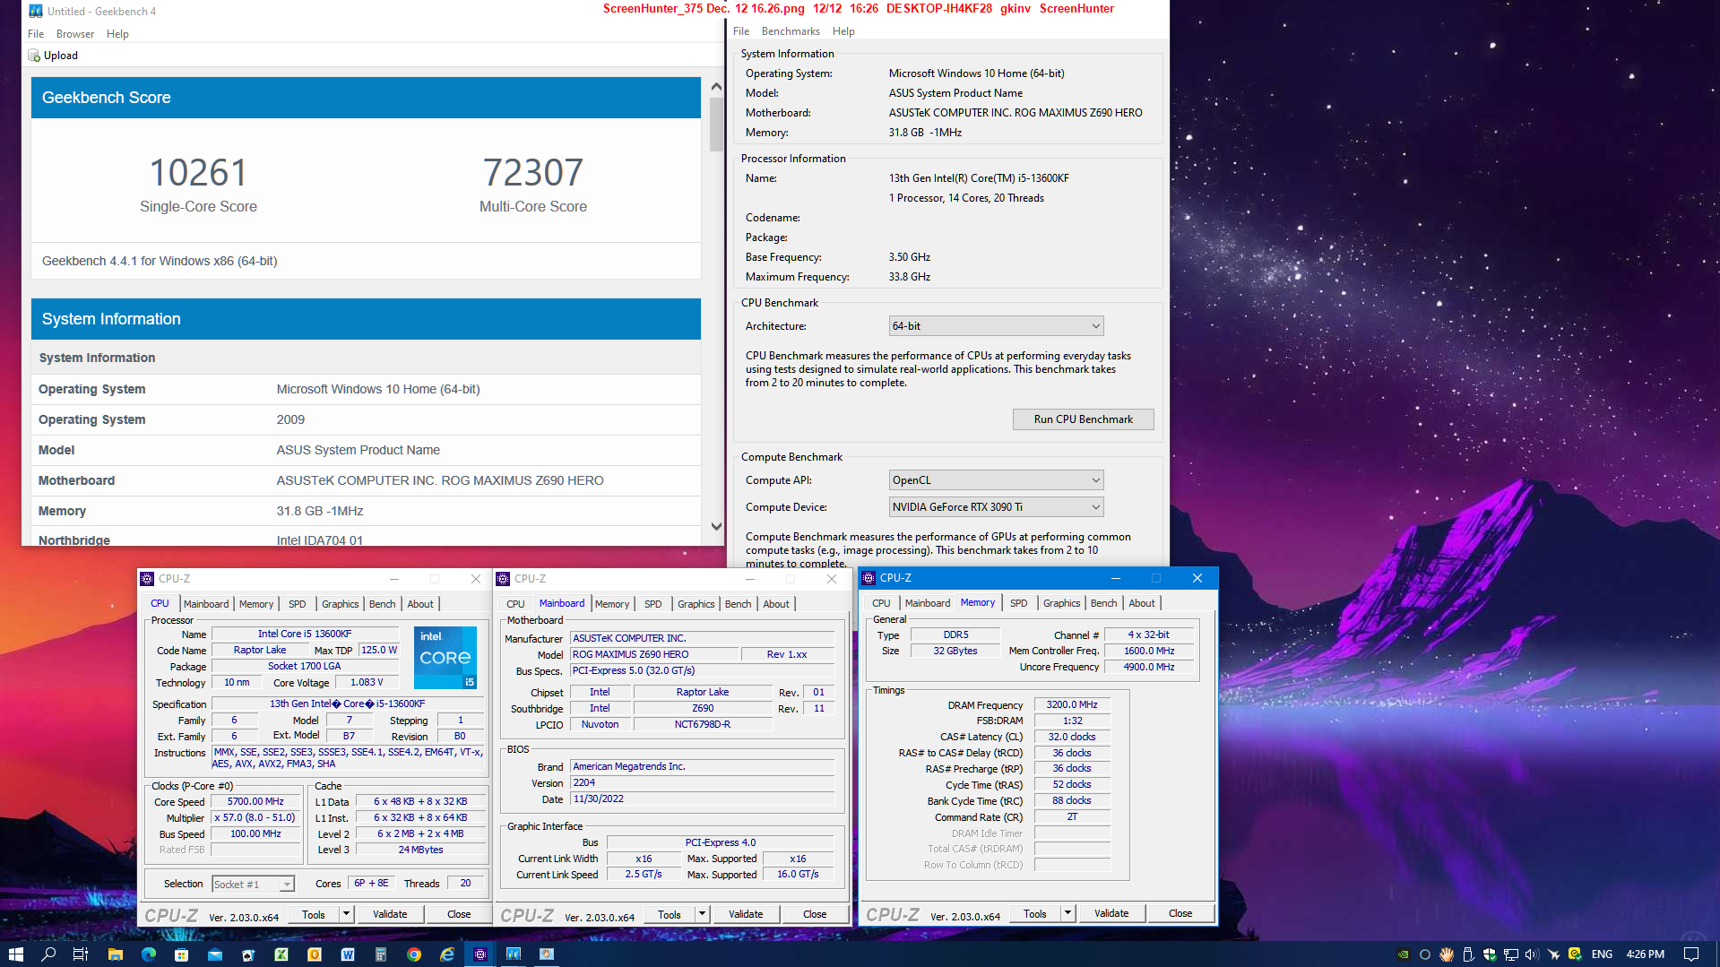Open the Norton yellow check tray icon
Screen dimensions: 1720x967
1575,954
